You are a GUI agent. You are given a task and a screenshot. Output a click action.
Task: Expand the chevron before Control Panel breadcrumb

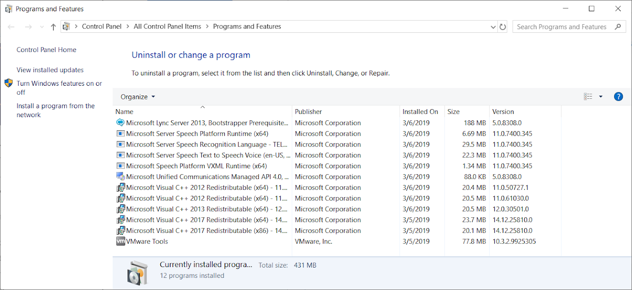tap(76, 27)
